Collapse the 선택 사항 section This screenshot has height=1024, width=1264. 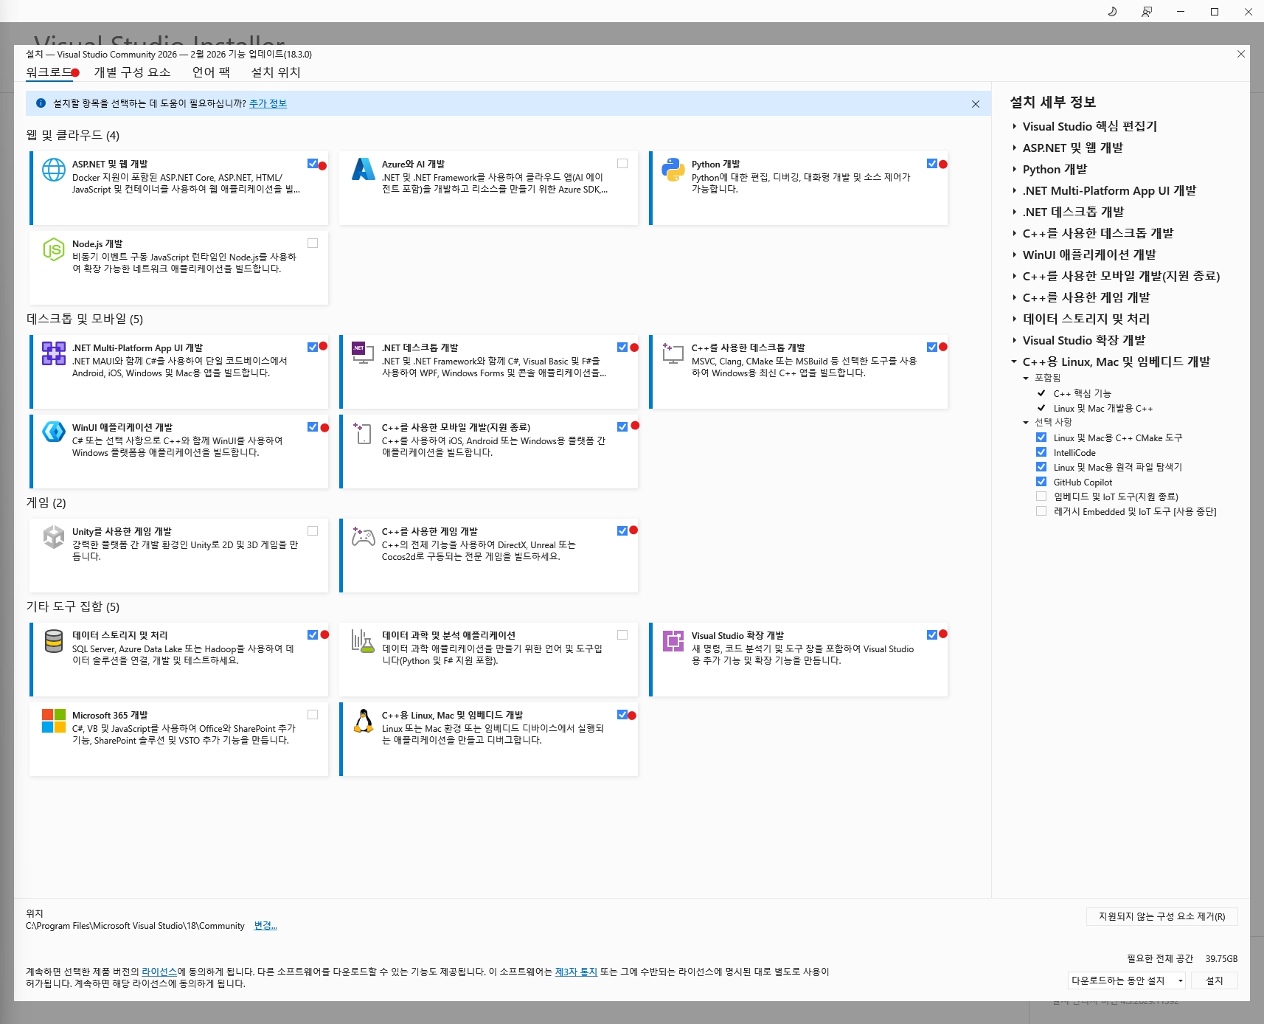click(x=1026, y=423)
